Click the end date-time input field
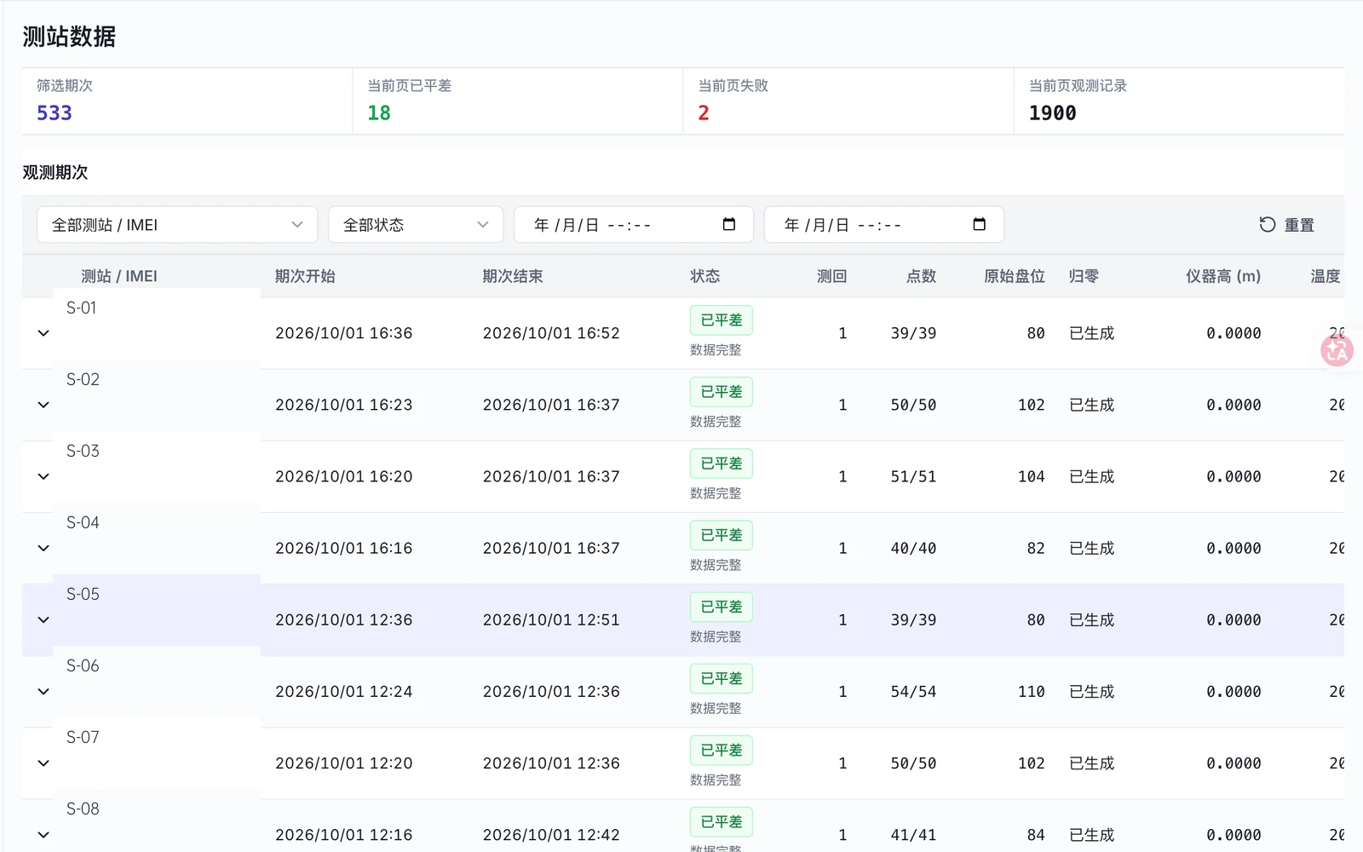 coord(883,225)
